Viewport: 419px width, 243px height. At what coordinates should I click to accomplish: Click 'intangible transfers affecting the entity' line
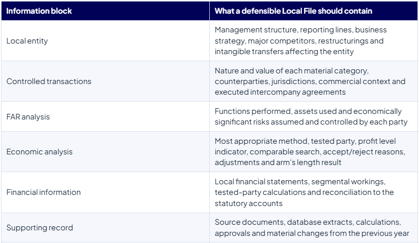(284, 52)
